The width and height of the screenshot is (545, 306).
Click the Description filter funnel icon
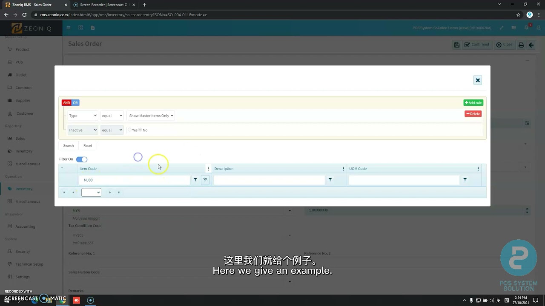point(330,180)
